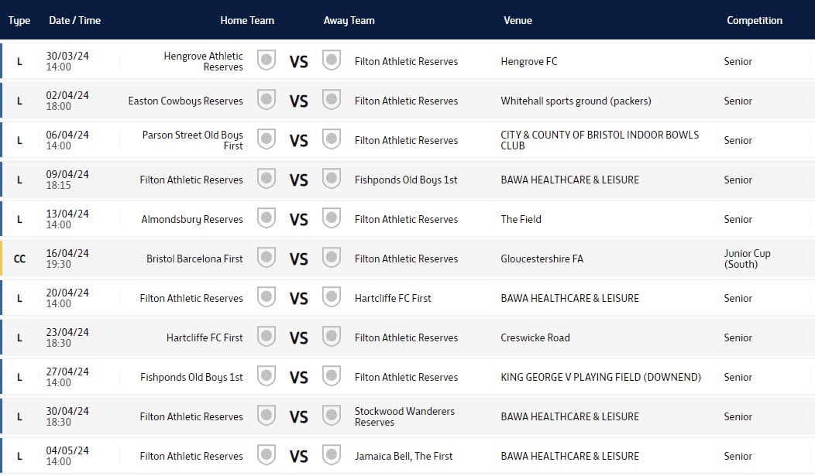
Task: Open the Jamaica Bell, The First team link
Action: [404, 456]
